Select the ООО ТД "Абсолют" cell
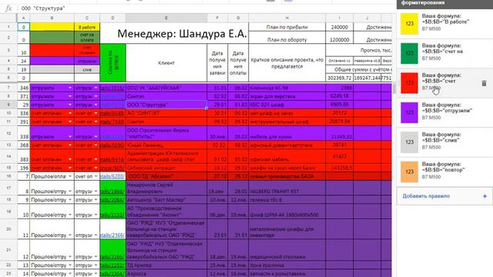This screenshot has height=277, width=493. (166, 176)
